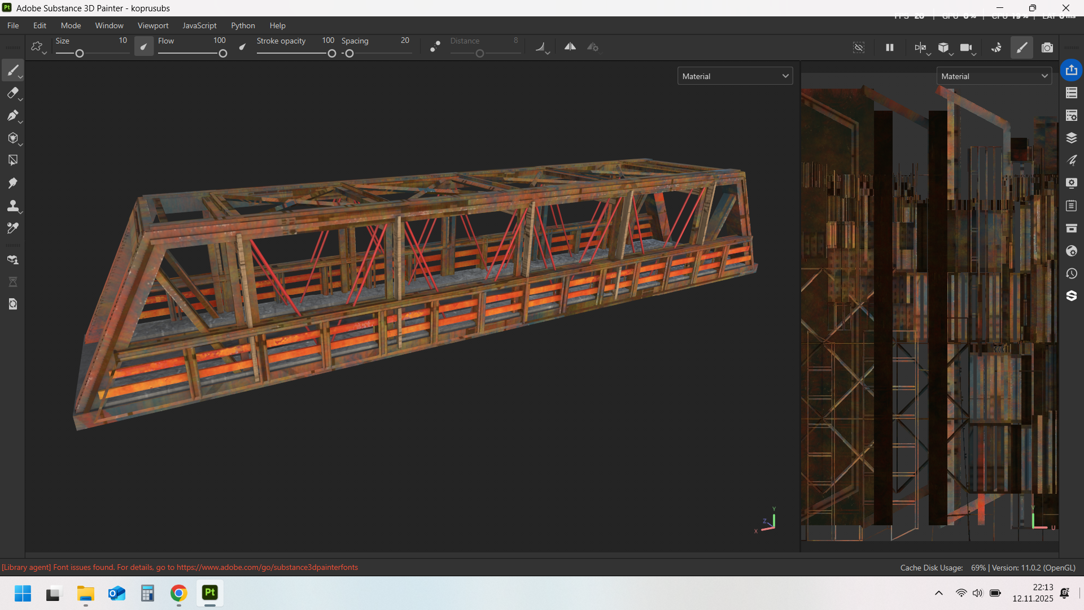
Task: Toggle lazy mouse option
Action: (435, 47)
